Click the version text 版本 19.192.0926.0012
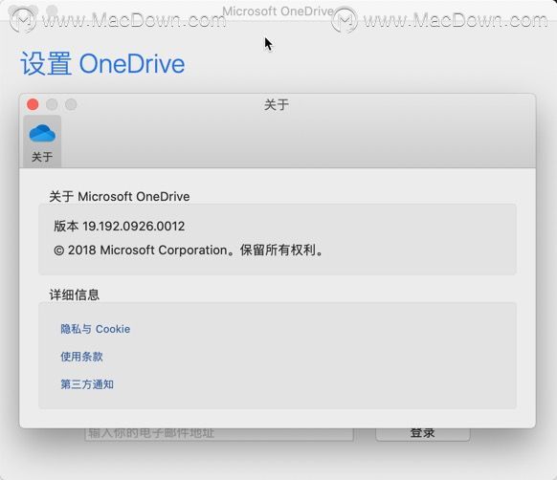Image resolution: width=557 pixels, height=480 pixels. tap(120, 227)
